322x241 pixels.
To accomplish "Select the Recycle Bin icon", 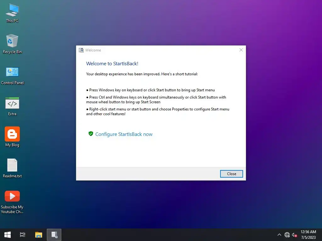I will [12, 44].
